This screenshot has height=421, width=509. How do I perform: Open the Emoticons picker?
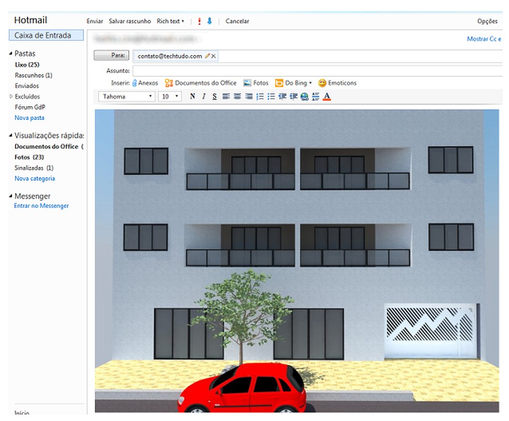click(x=337, y=83)
